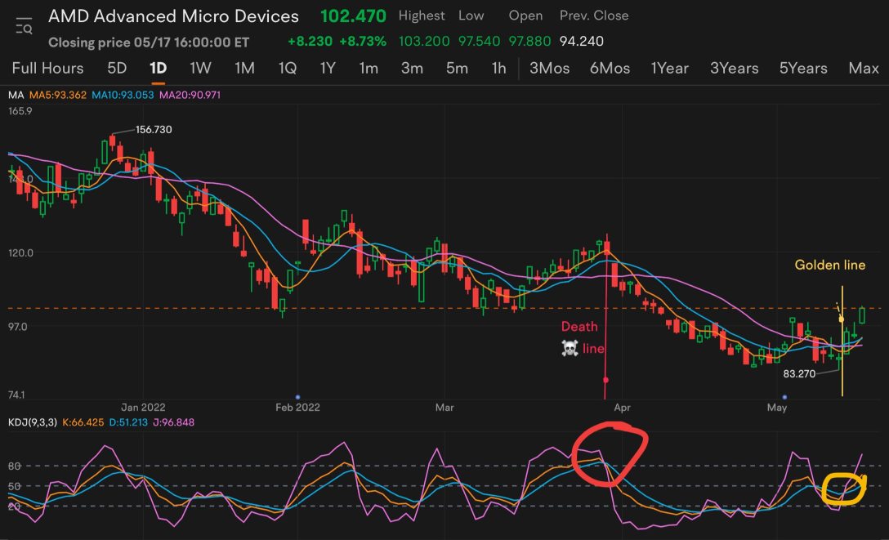Select the 1Q candle interval
The width and height of the screenshot is (889, 540).
[x=288, y=69]
